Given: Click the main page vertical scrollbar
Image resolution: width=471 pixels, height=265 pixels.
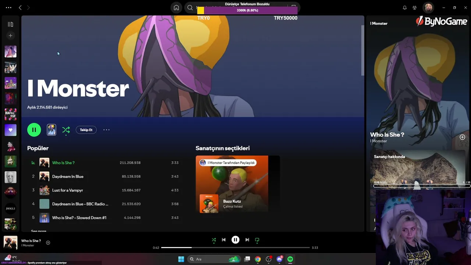Looking at the screenshot, I should pos(363,50).
